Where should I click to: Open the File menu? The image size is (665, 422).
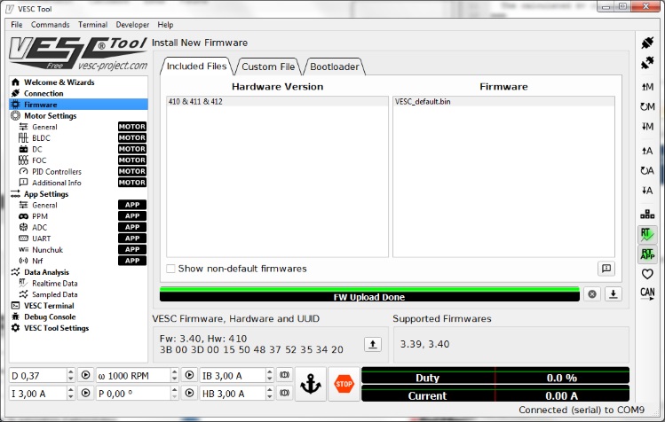(x=17, y=25)
